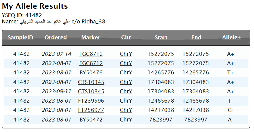Screen dimensions: 254x132
Task: Open the BY50472 marker link
Action: [x=91, y=120]
